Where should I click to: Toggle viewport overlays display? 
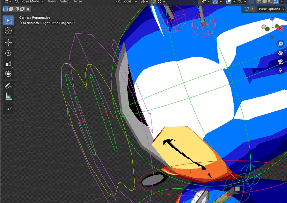[228, 2]
